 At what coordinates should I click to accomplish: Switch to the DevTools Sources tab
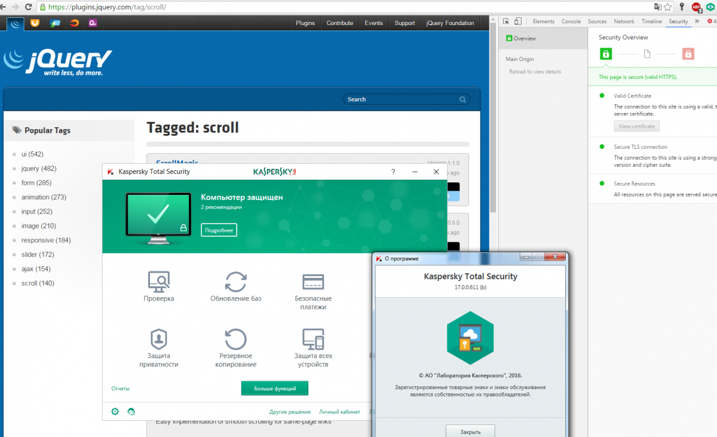coord(597,22)
